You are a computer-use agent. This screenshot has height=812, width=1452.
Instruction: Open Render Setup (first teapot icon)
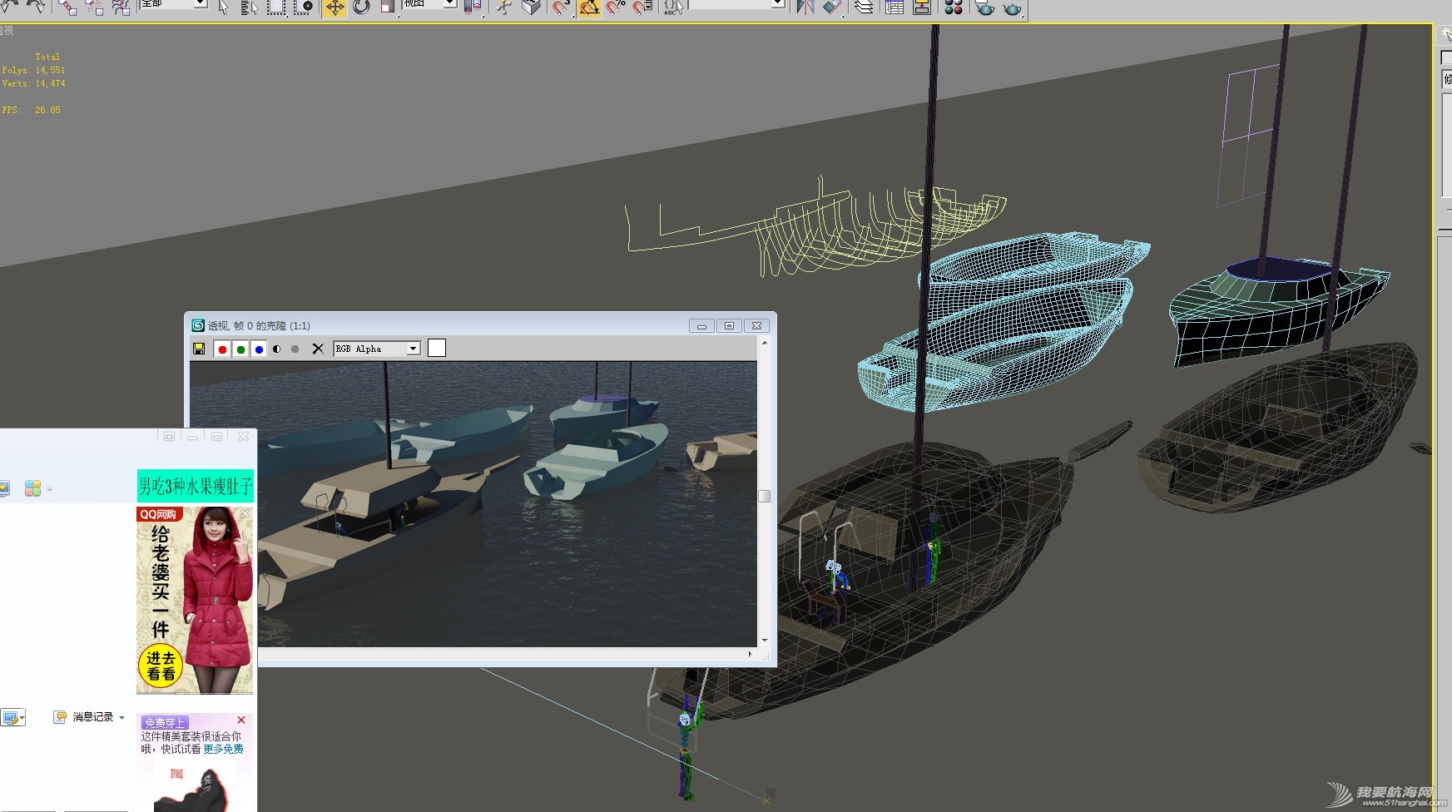point(985,7)
